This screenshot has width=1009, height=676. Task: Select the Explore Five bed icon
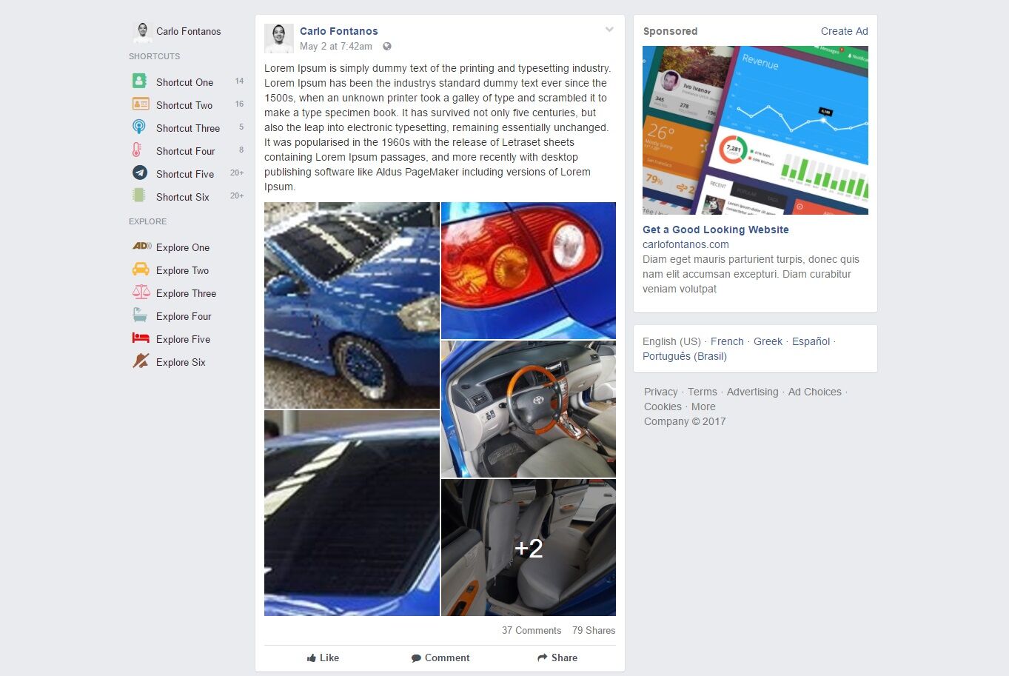[x=141, y=338]
